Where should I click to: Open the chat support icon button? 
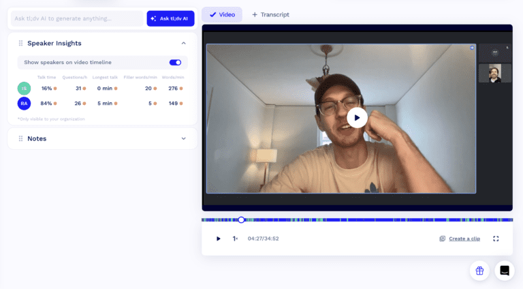point(505,271)
